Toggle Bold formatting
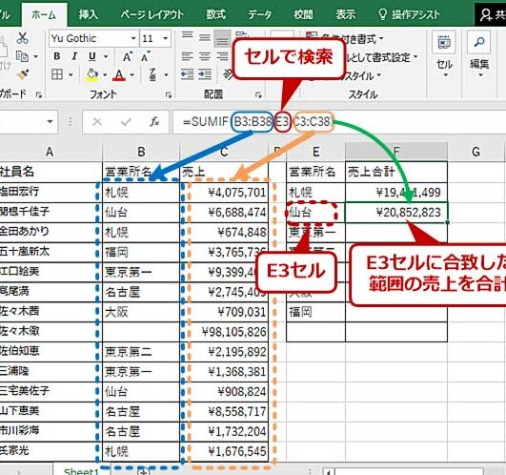 [x=57, y=56]
